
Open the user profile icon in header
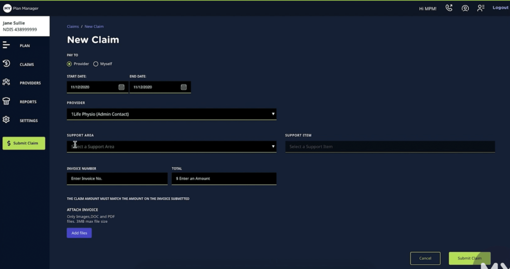pyautogui.click(x=465, y=8)
